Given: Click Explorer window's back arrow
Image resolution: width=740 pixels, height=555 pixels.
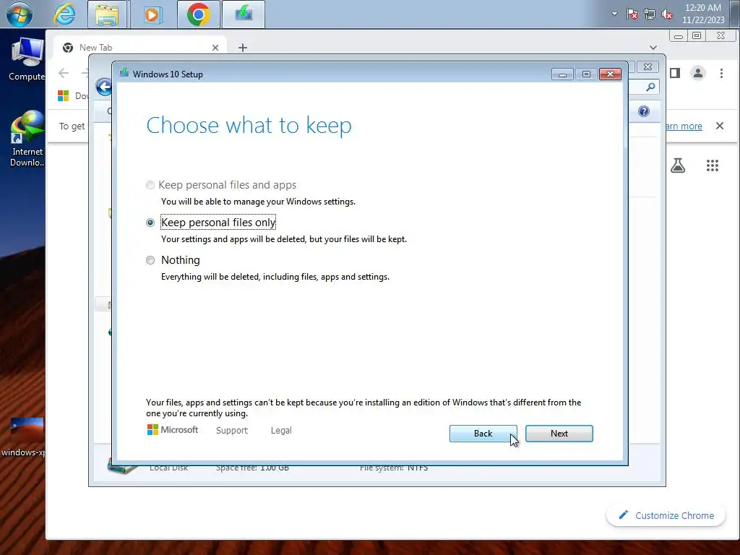Looking at the screenshot, I should coord(104,87).
